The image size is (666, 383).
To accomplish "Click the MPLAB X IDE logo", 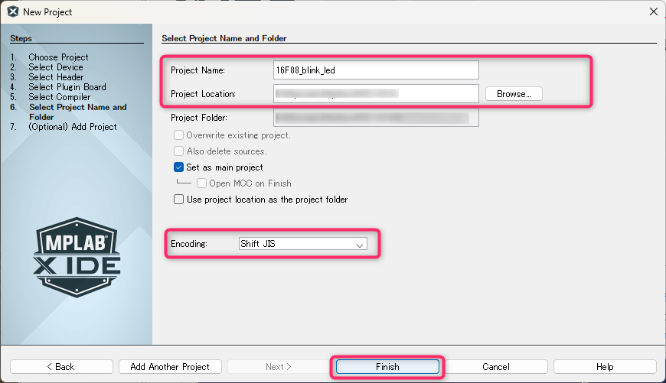I will [77, 257].
